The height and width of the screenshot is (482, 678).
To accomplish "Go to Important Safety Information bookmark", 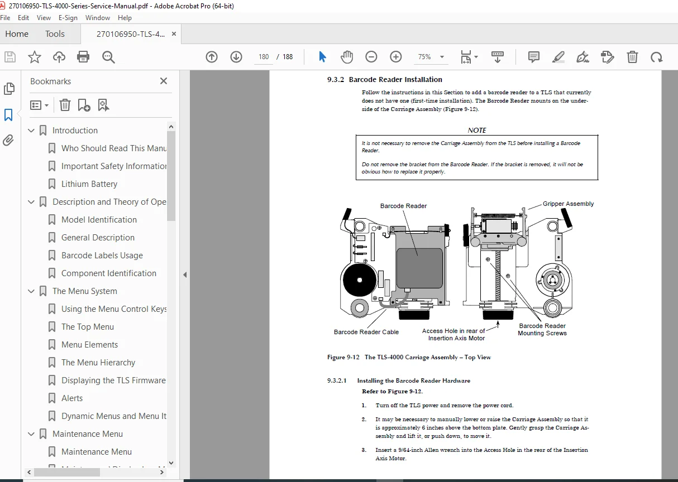I will click(x=114, y=166).
